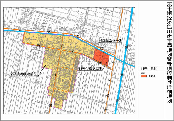Click the 路 label at bottom of yellow area
This screenshot has width=174, height=121.
click(50, 105)
